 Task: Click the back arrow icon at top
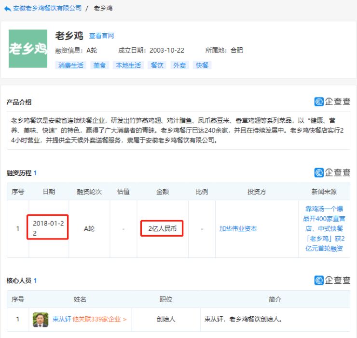coord(7,9)
